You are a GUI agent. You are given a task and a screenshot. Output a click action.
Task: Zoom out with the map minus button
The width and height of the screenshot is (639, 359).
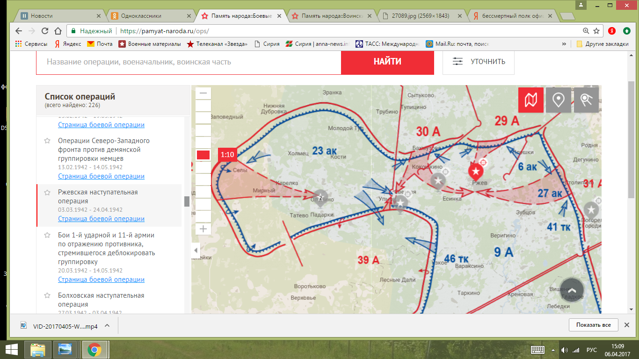[x=203, y=93]
